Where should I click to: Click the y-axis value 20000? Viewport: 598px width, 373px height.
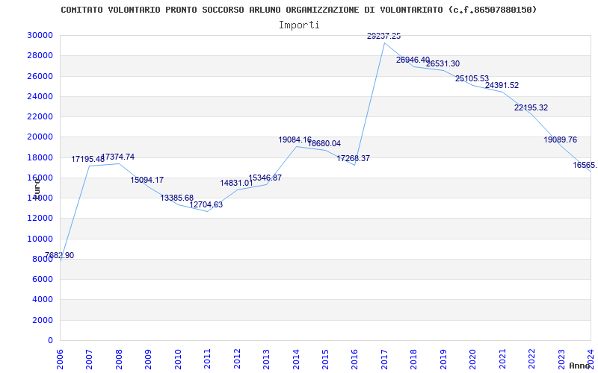tap(40, 137)
